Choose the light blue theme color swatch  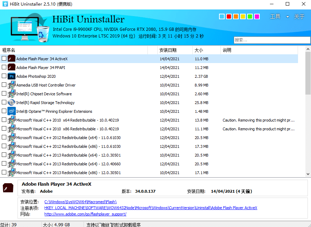[222, 16]
